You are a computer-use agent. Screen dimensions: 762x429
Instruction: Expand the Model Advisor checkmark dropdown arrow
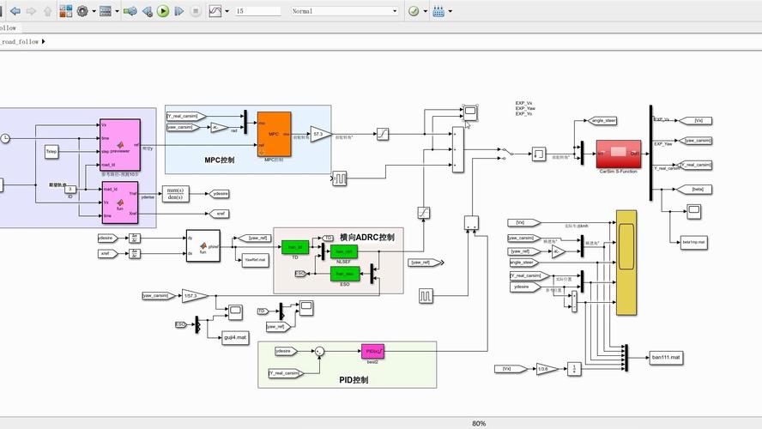tap(424, 11)
